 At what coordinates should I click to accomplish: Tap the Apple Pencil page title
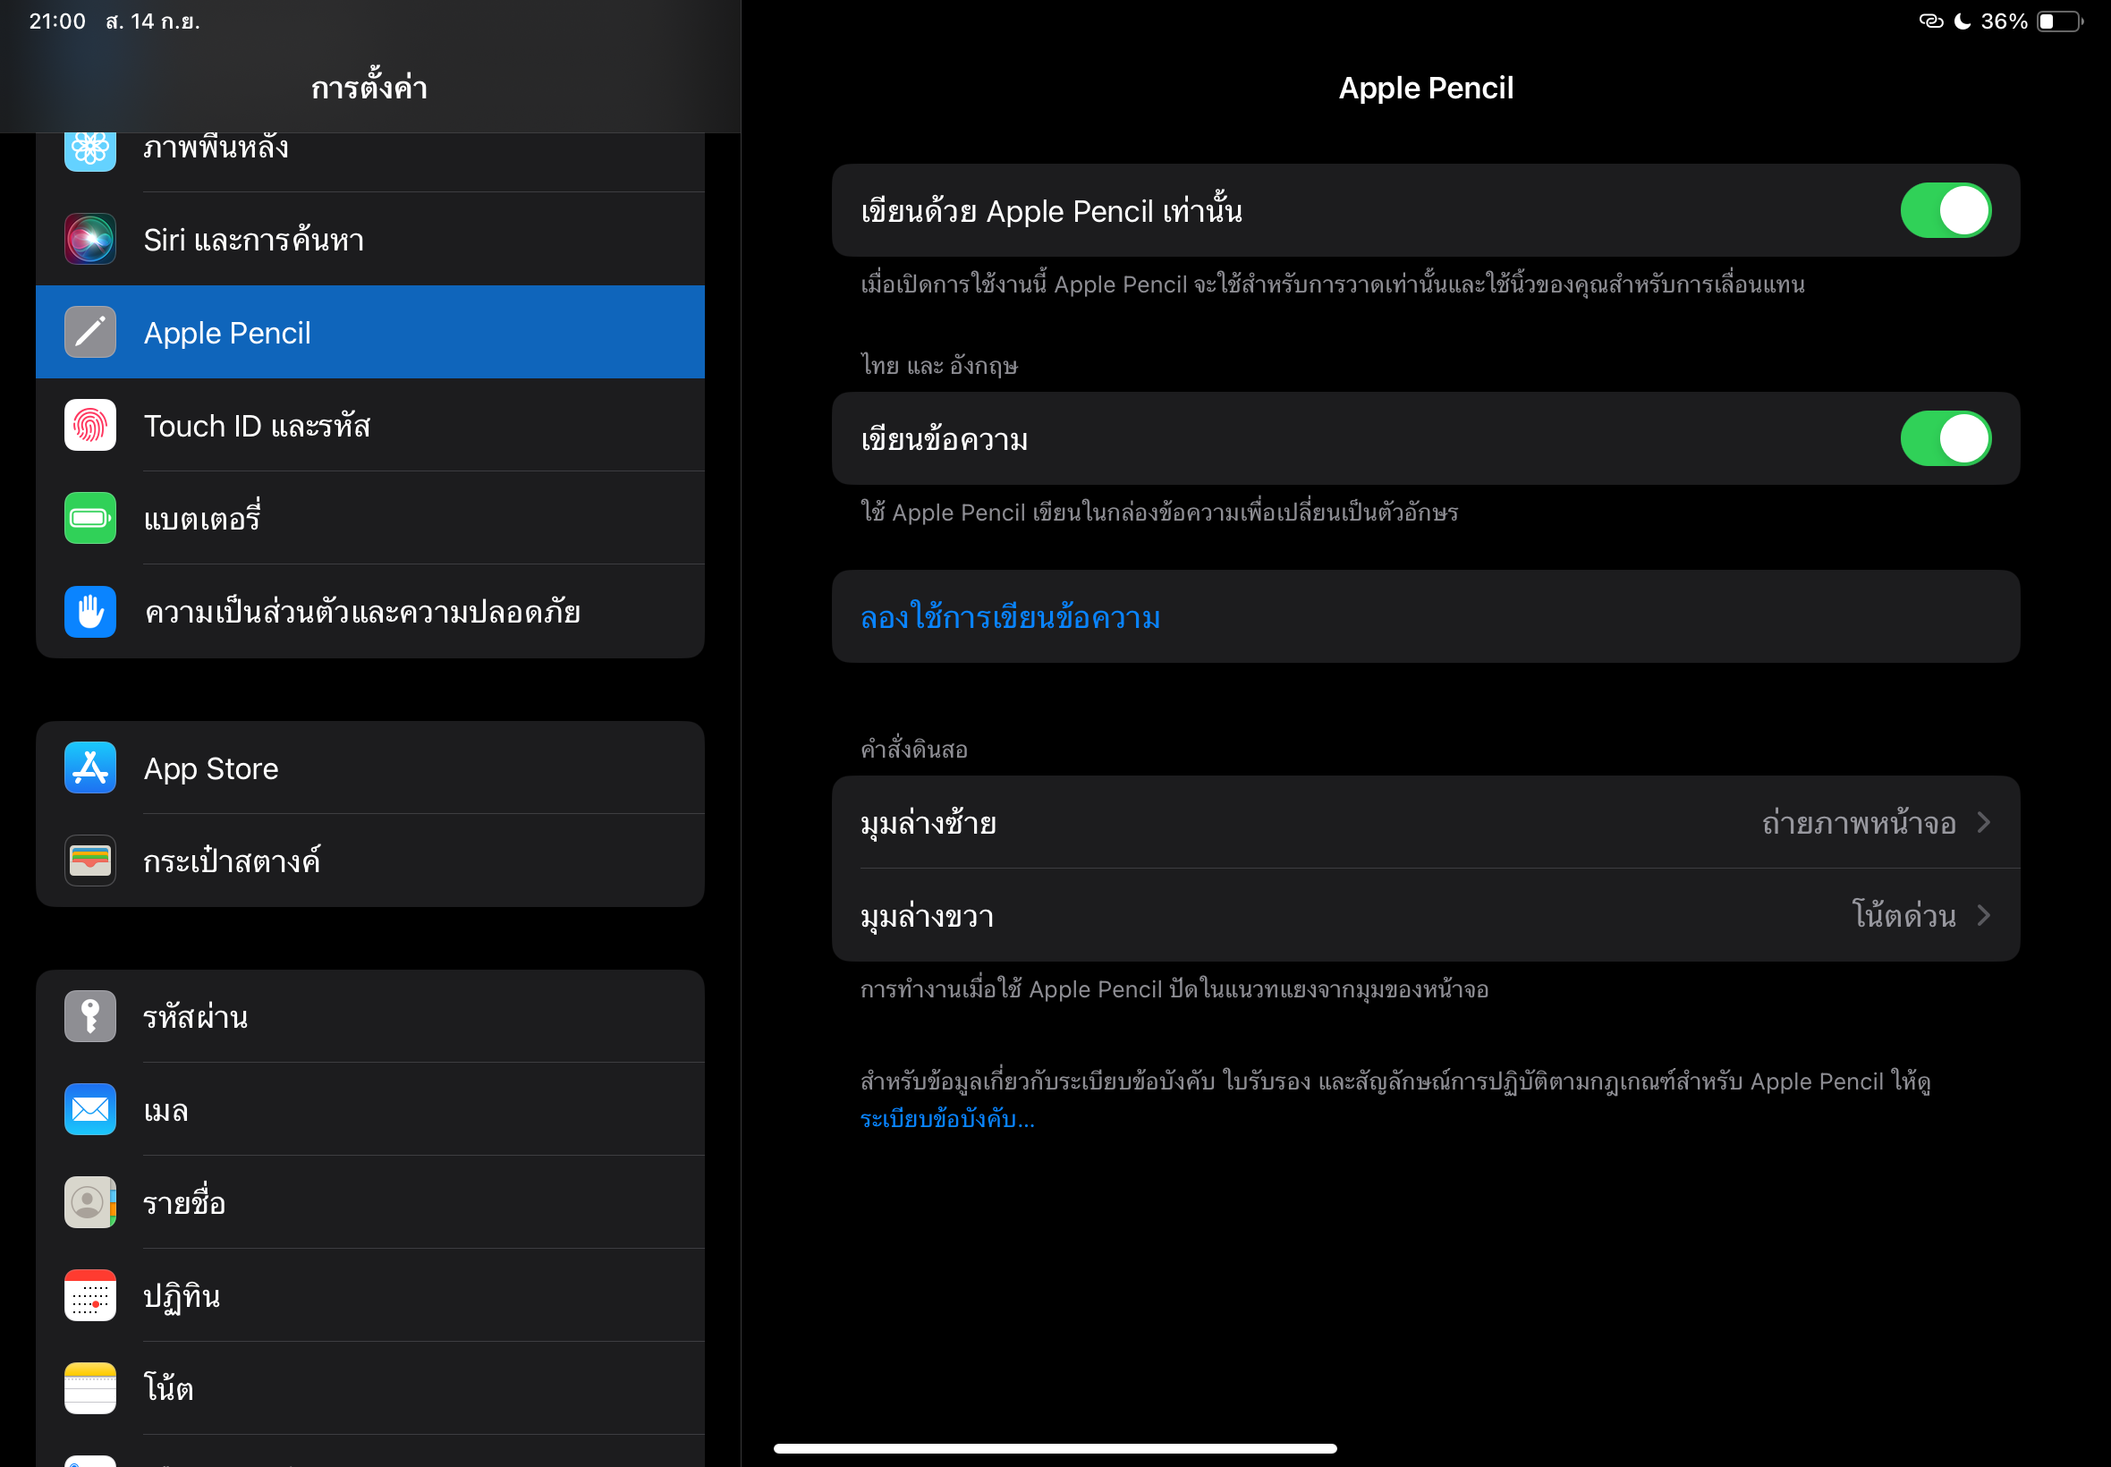[1426, 89]
